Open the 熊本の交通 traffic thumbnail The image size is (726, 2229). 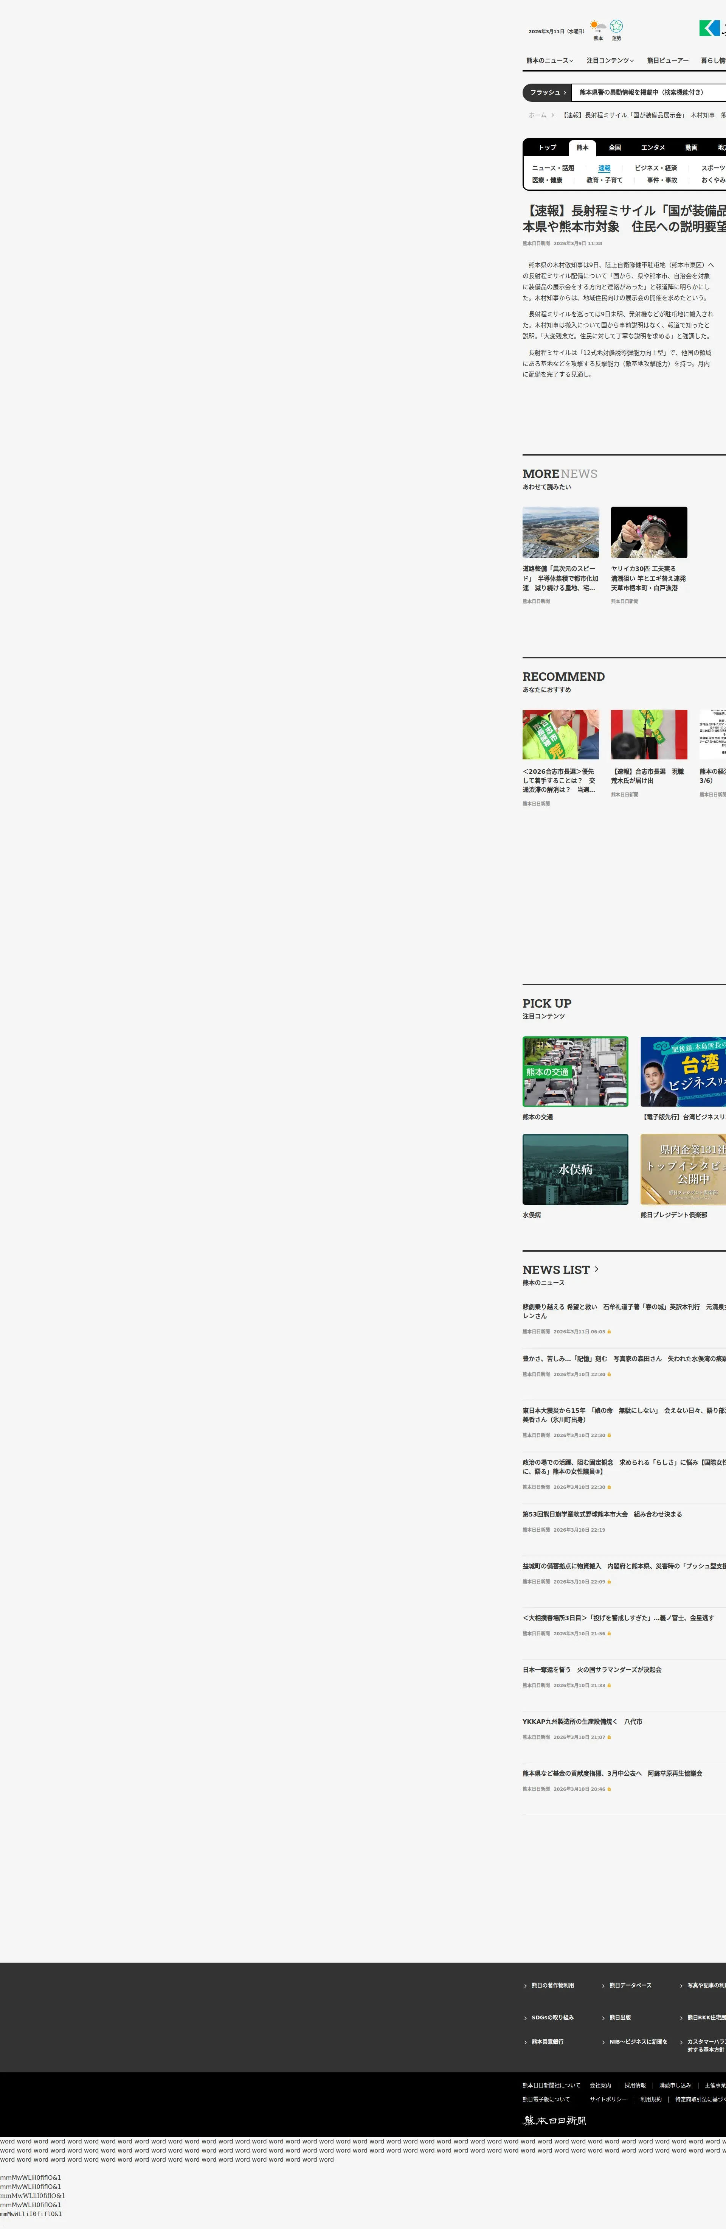click(x=575, y=1071)
